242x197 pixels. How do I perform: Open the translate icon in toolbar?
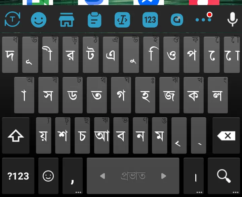tap(12, 19)
